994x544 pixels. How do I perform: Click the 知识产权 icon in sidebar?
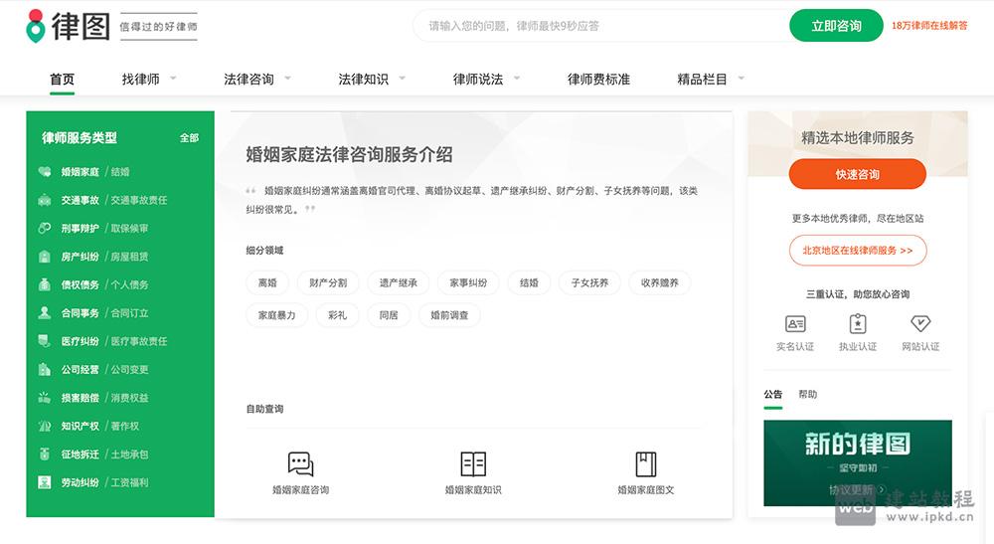click(45, 426)
